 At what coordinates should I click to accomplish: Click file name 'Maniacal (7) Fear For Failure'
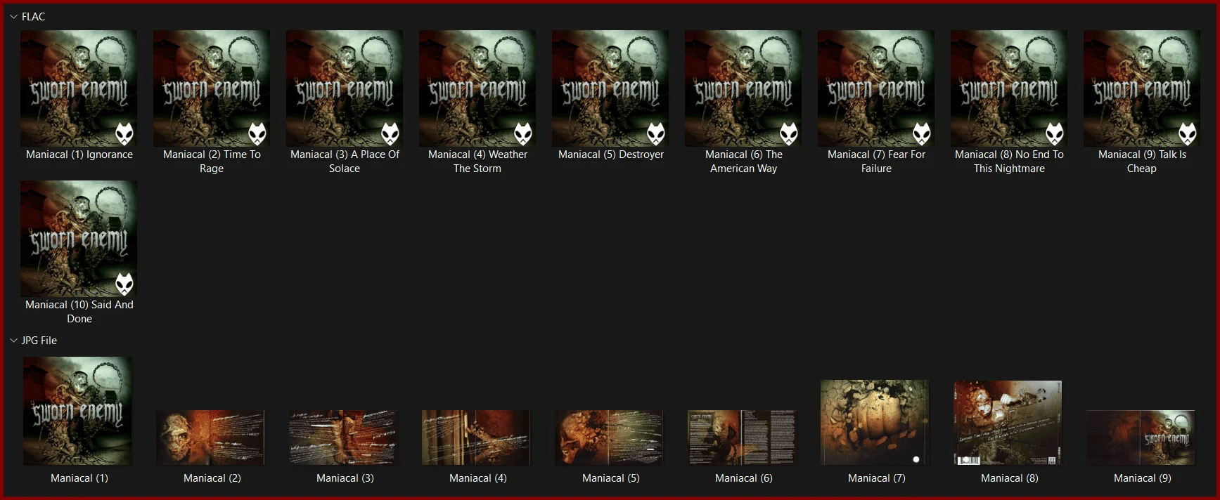(876, 162)
